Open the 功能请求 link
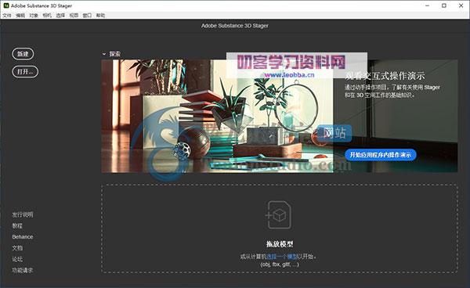470x288 pixels. click(23, 270)
